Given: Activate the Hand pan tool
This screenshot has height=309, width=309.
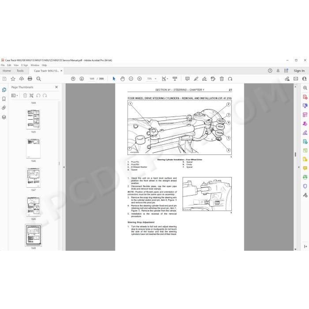Looking at the screenshot, I should (x=122, y=79).
